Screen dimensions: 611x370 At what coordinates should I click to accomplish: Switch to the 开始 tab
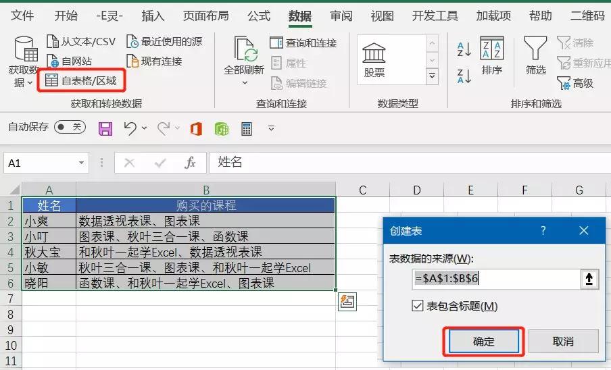point(66,16)
